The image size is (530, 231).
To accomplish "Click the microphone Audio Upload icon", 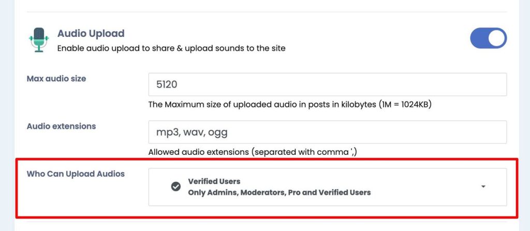I will pyautogui.click(x=39, y=40).
